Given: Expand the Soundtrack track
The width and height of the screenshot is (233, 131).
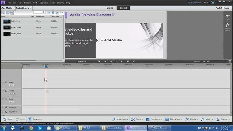Looking at the screenshot, I should [x=3, y=112].
